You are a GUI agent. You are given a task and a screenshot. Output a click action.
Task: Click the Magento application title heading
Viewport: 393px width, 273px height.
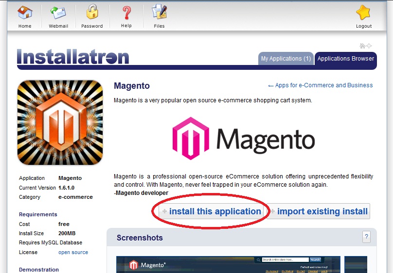[x=132, y=86]
